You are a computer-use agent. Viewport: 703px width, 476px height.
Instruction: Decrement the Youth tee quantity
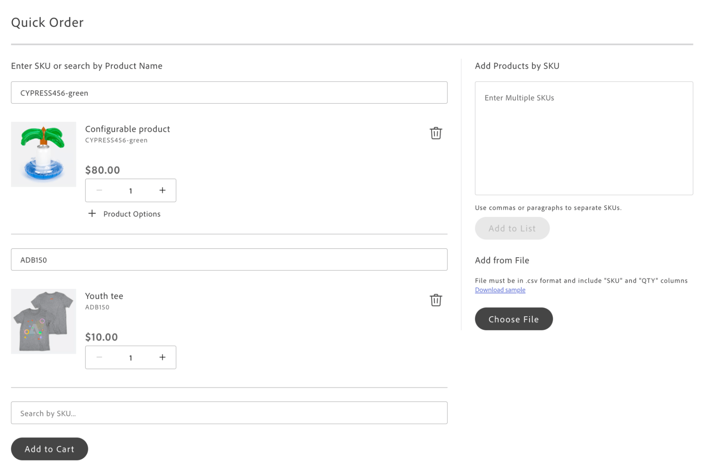click(x=99, y=357)
